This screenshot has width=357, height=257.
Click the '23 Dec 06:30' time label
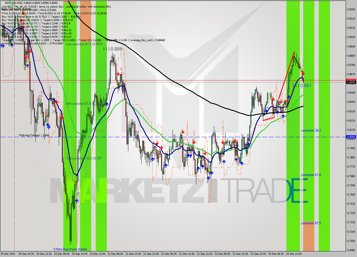222,254
